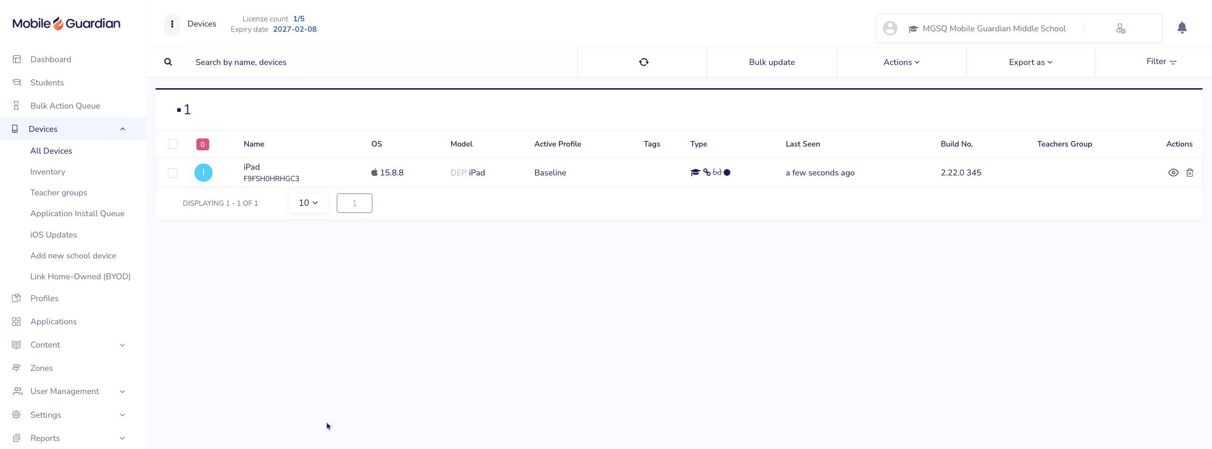The width and height of the screenshot is (1212, 449).
Task: Click the iPad avatar circle
Action: pos(204,173)
